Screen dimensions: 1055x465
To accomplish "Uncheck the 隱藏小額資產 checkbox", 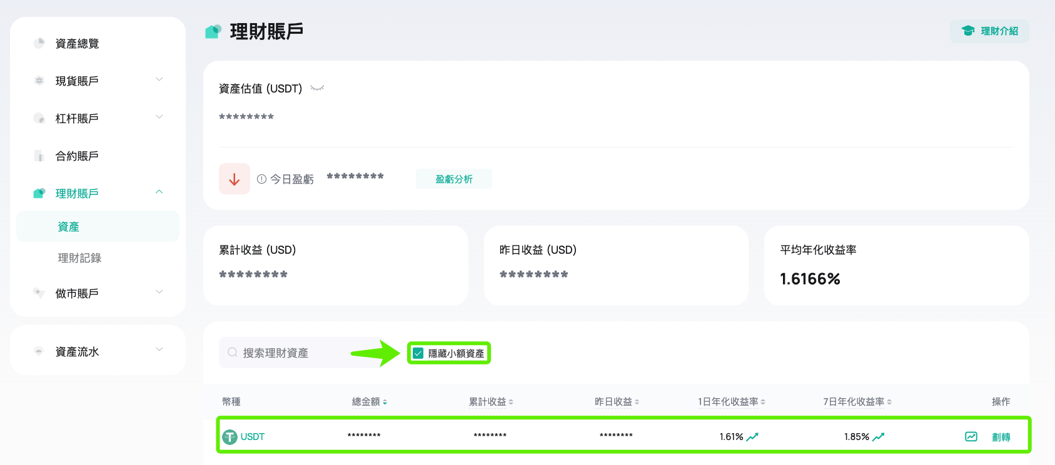I will pyautogui.click(x=418, y=353).
